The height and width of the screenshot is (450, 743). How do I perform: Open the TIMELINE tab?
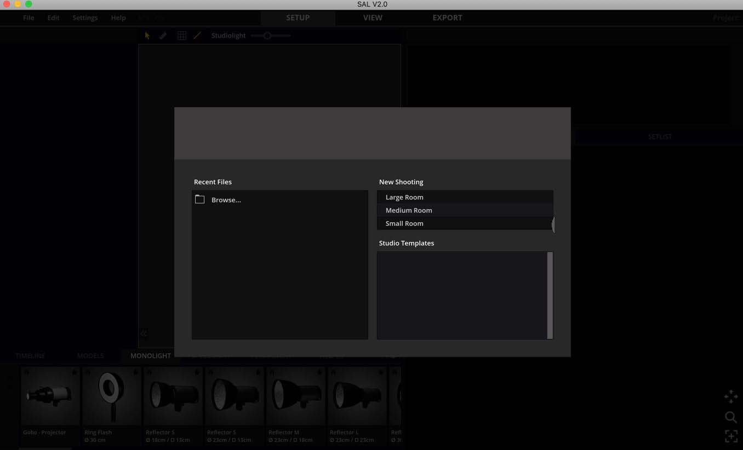point(30,355)
